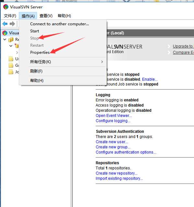Select the Jobs folder icon in tree

pos(11,72)
